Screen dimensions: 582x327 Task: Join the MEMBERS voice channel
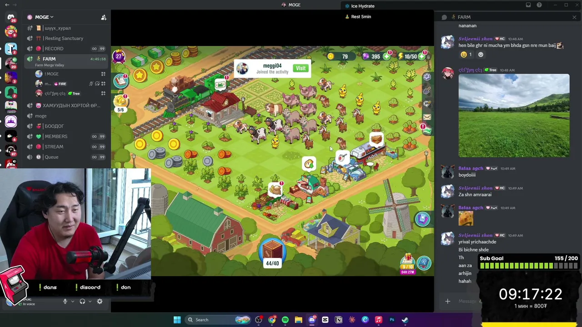coord(67,136)
